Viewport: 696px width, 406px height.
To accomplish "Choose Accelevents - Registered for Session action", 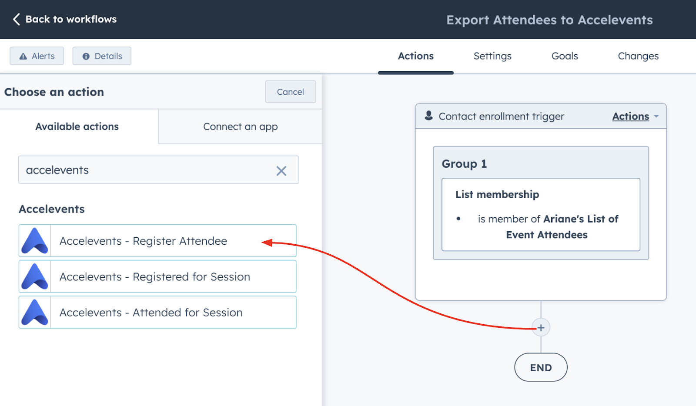I will point(157,276).
